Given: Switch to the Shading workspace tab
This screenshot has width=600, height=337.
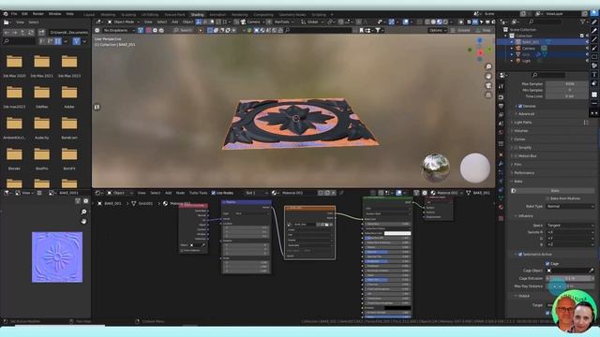Looking at the screenshot, I should click(x=198, y=15).
